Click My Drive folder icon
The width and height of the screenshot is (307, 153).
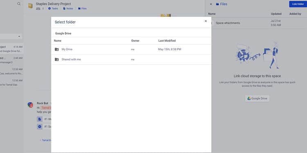click(56, 49)
